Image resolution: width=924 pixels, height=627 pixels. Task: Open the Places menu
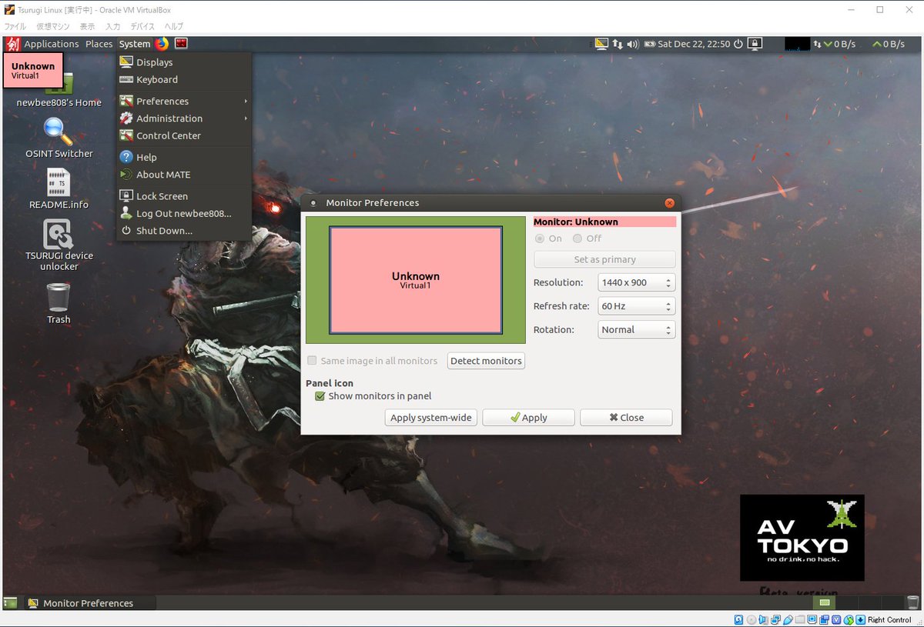coord(99,44)
